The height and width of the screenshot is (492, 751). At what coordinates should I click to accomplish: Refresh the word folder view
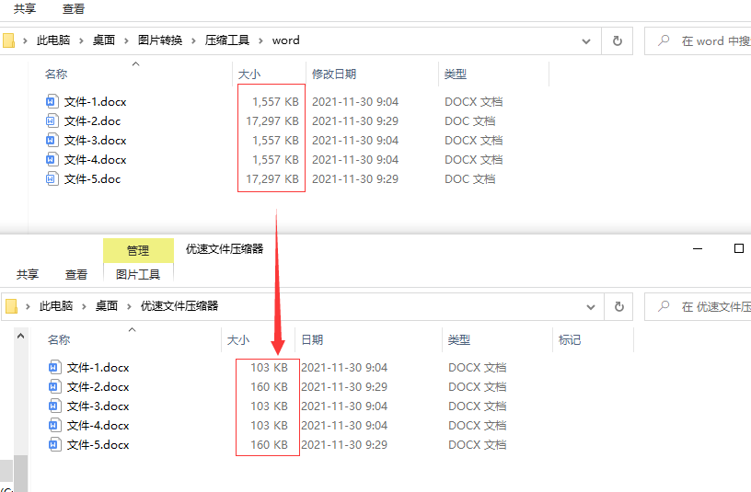coord(618,40)
